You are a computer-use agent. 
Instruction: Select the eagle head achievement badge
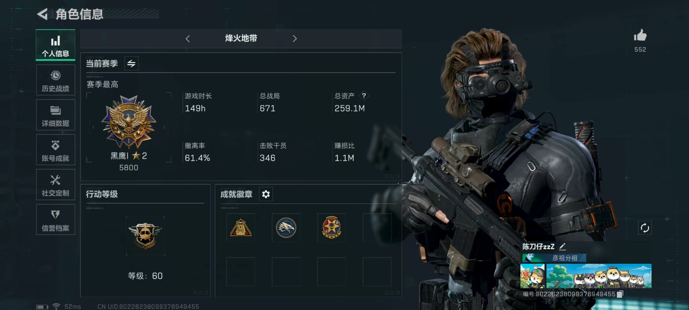click(x=286, y=228)
